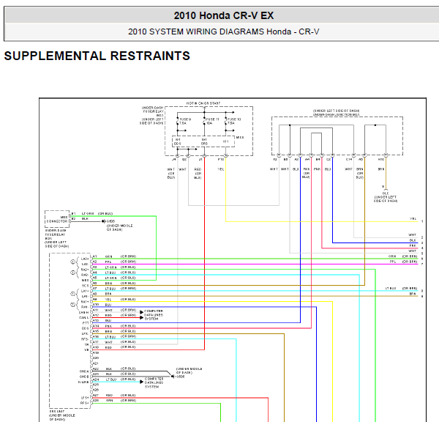This screenshot has width=439, height=422.
Task: Click the 'CAN H' terminal label
Action: pyautogui.click(x=84, y=313)
